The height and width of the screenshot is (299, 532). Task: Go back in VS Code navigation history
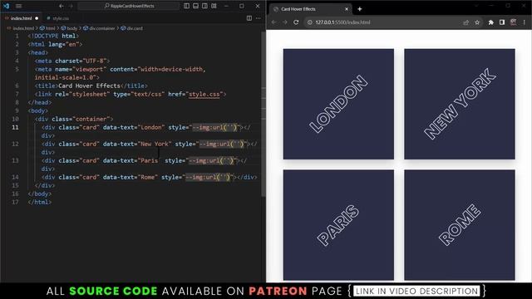[61, 6]
